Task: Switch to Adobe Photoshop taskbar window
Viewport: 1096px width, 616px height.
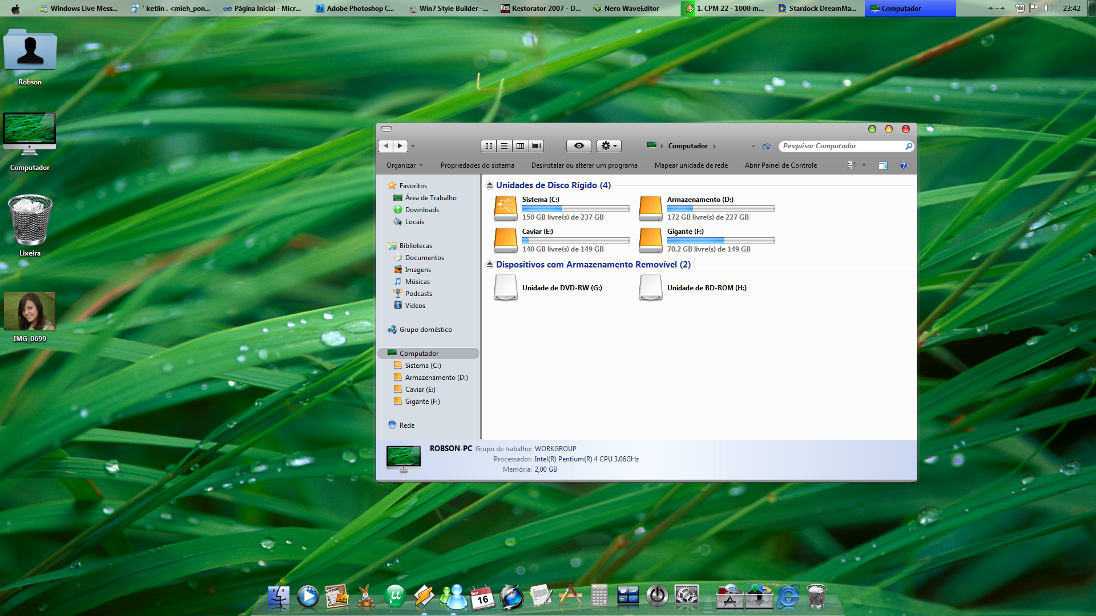Action: (x=355, y=9)
